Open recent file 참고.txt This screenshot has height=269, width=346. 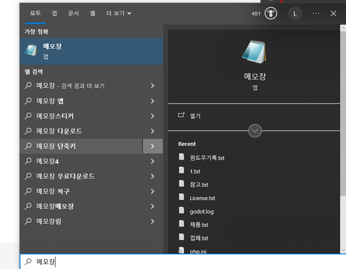(199, 185)
